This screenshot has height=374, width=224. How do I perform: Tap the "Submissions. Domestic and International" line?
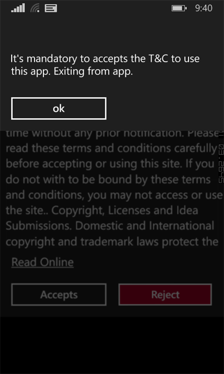110,226
